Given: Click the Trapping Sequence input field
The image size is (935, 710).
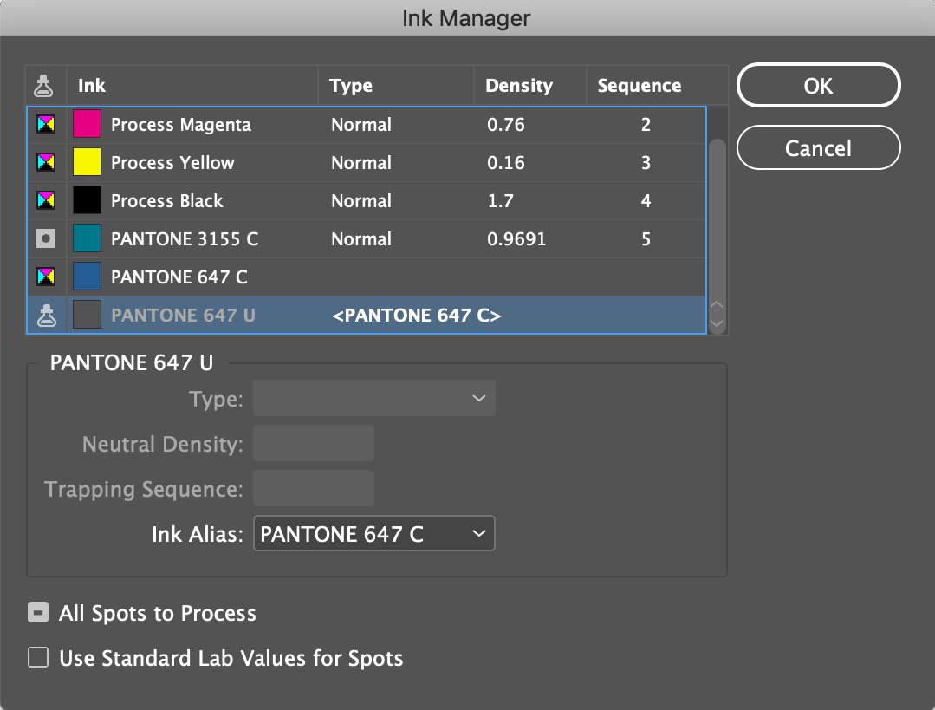Looking at the screenshot, I should tap(314, 488).
